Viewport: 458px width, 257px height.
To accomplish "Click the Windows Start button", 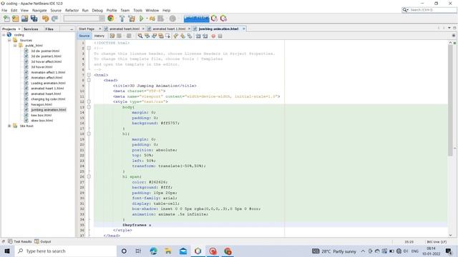I will tap(7, 251).
